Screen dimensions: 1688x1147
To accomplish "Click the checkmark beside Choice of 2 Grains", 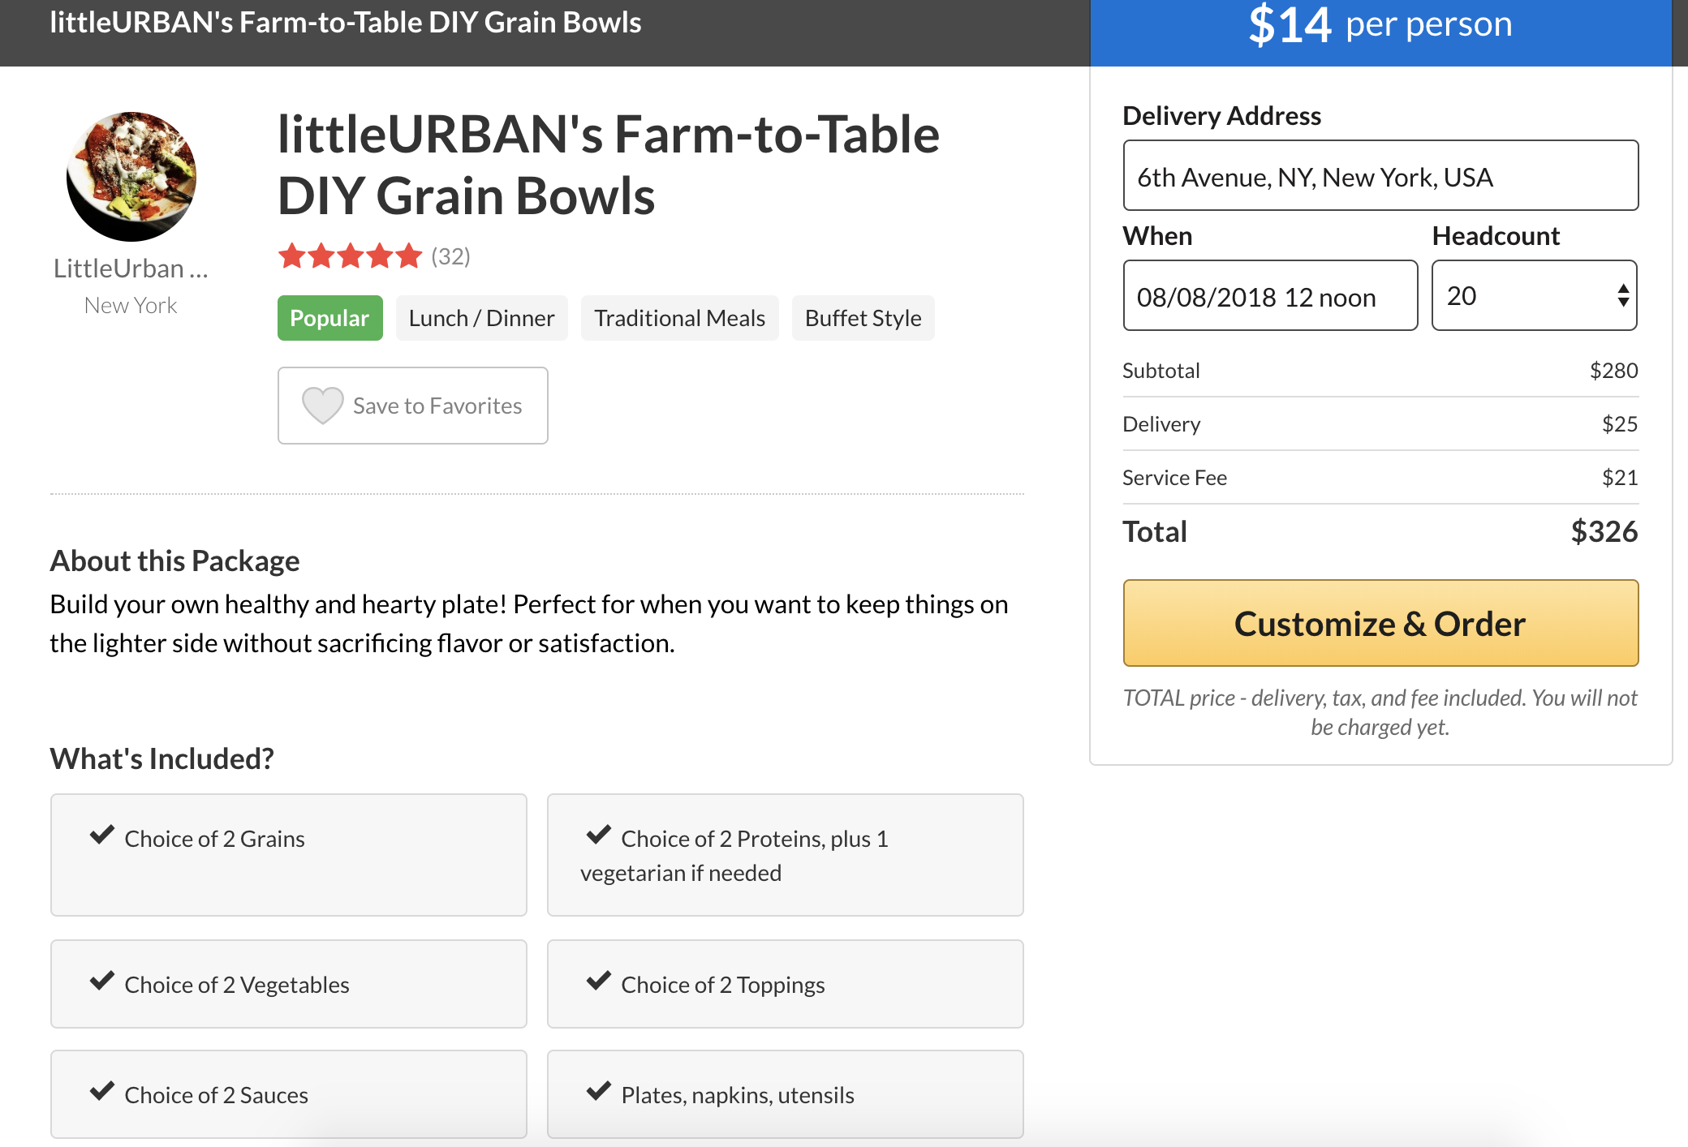I will [x=102, y=835].
